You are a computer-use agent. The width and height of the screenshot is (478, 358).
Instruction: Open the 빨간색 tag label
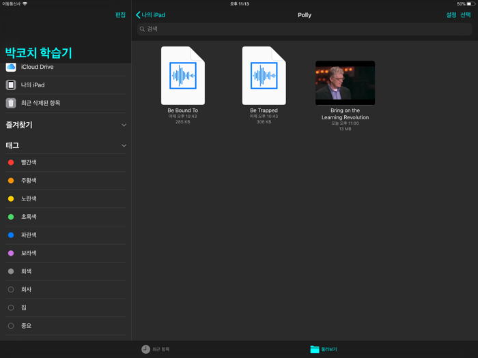[x=29, y=162]
